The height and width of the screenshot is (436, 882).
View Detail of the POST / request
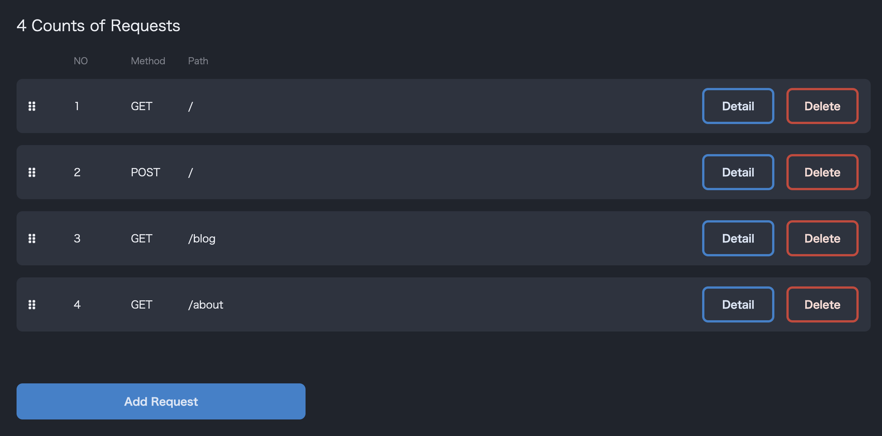tap(738, 172)
